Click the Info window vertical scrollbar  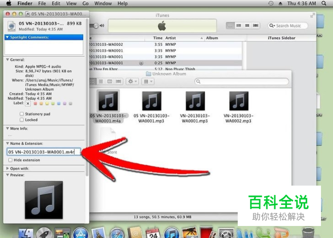(x=87, y=98)
